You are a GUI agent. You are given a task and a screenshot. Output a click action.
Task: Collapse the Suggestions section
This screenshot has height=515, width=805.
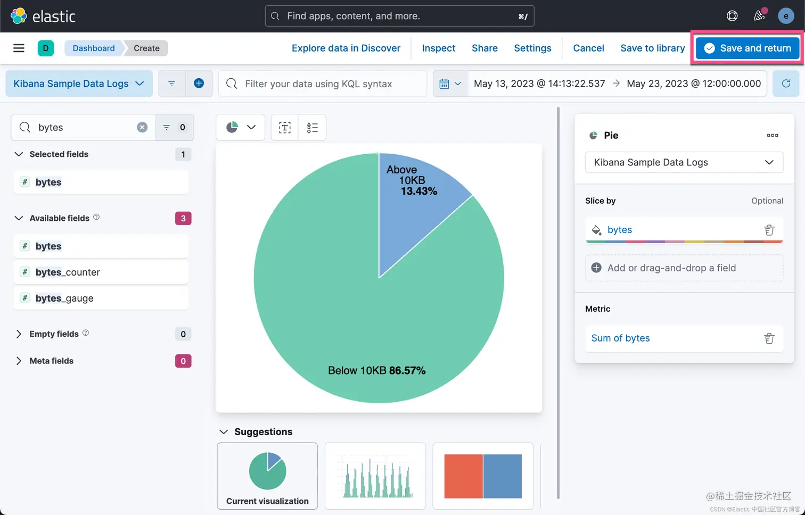coord(224,432)
